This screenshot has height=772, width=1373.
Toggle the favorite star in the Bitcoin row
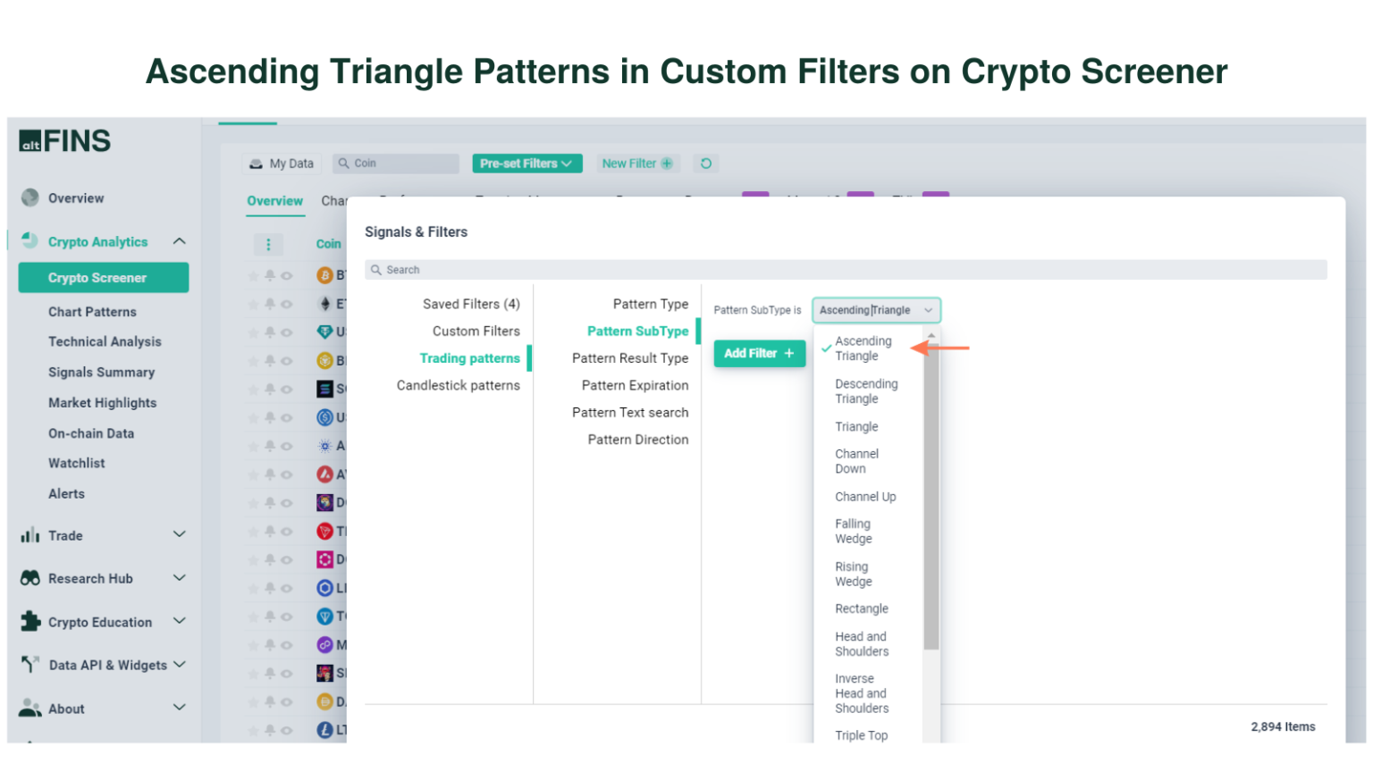point(254,276)
